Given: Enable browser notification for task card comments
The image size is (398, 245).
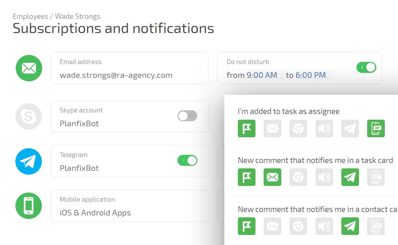Looking at the screenshot, I should pyautogui.click(x=298, y=177).
